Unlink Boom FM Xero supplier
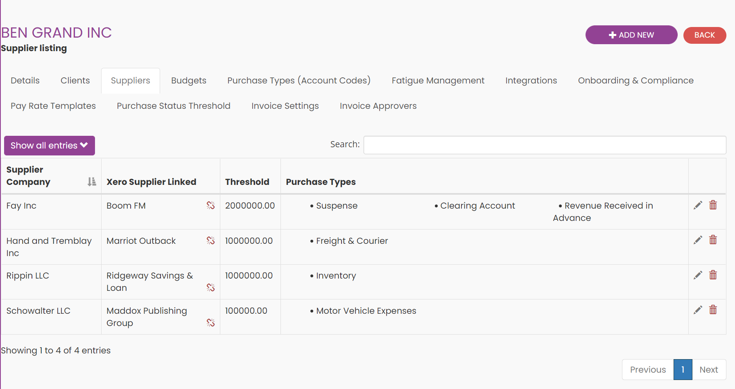The height and width of the screenshot is (389, 735). pyautogui.click(x=210, y=205)
